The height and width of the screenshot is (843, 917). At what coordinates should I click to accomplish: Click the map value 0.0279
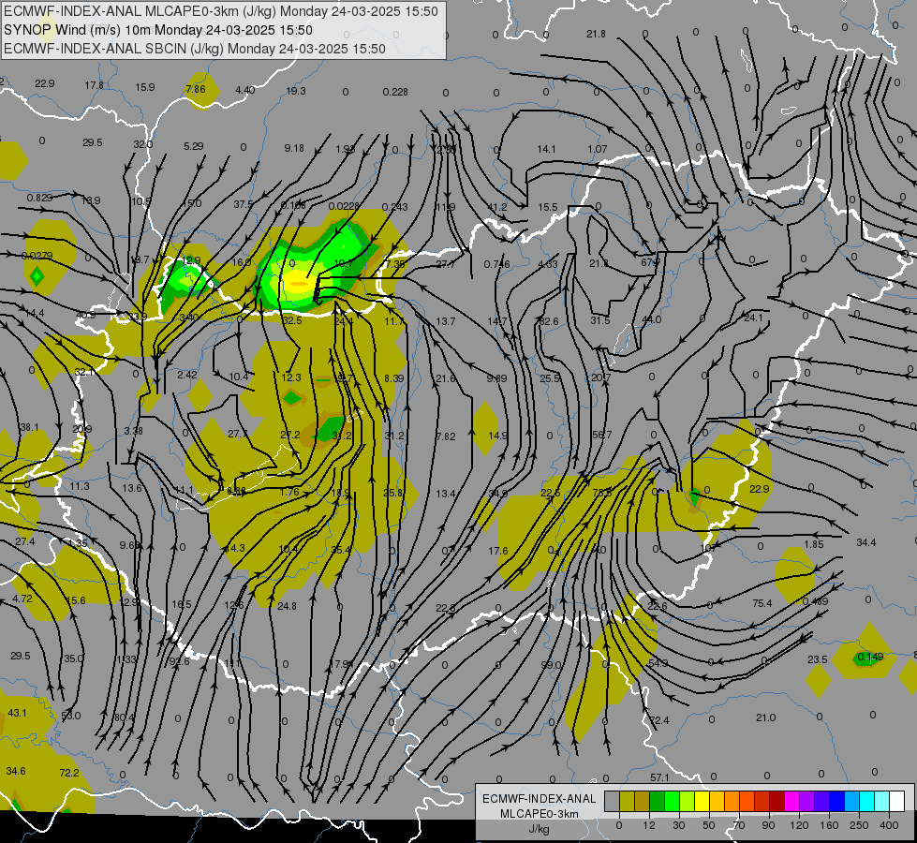pos(37,256)
